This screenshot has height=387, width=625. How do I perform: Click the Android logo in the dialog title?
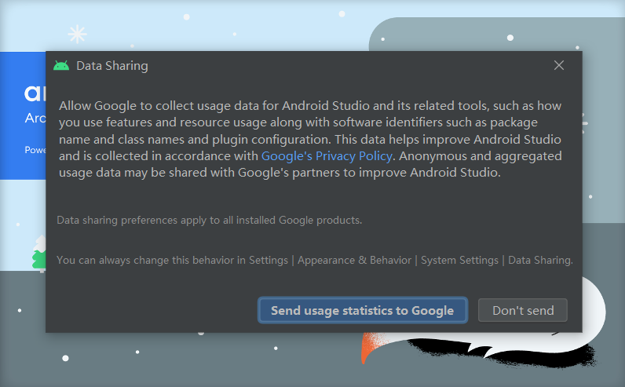coord(61,66)
